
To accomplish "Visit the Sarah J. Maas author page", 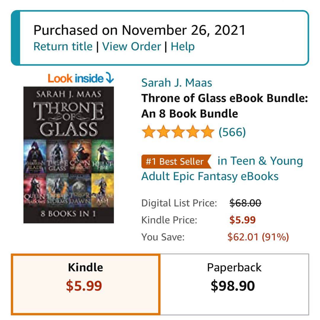I will (177, 83).
